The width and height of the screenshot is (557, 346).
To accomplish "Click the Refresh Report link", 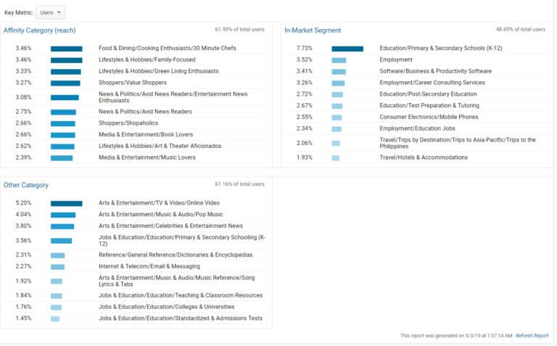I will click(532, 336).
